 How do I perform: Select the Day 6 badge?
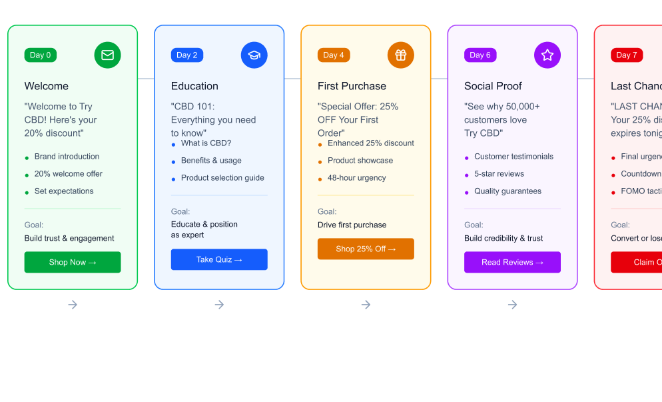(480, 55)
